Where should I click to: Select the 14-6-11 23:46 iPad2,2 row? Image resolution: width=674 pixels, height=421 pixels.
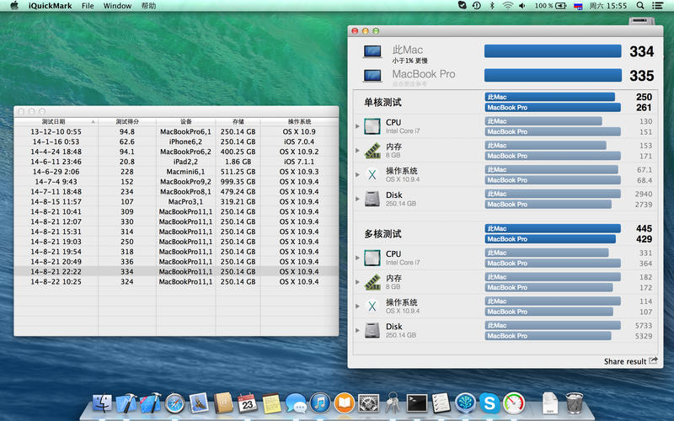[176, 162]
